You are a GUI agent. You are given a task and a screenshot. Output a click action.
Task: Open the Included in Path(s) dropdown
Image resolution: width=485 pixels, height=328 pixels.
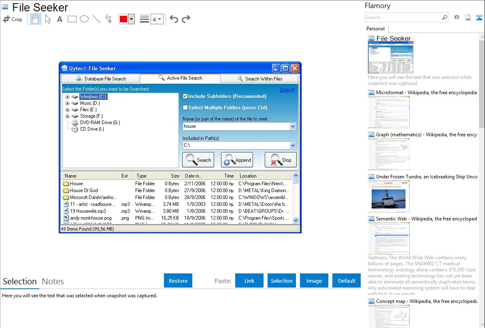(x=293, y=145)
